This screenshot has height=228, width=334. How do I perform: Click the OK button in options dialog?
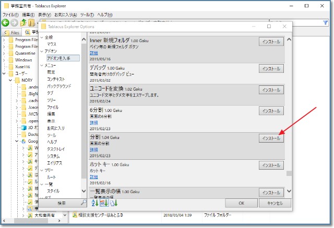[x=241, y=203]
